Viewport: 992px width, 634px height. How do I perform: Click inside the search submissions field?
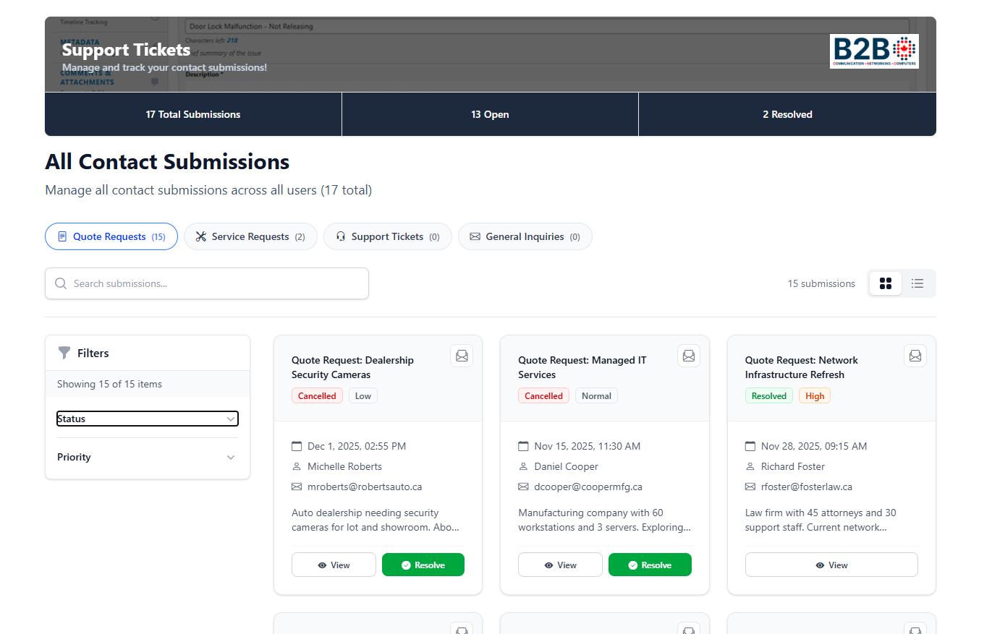[x=206, y=283]
